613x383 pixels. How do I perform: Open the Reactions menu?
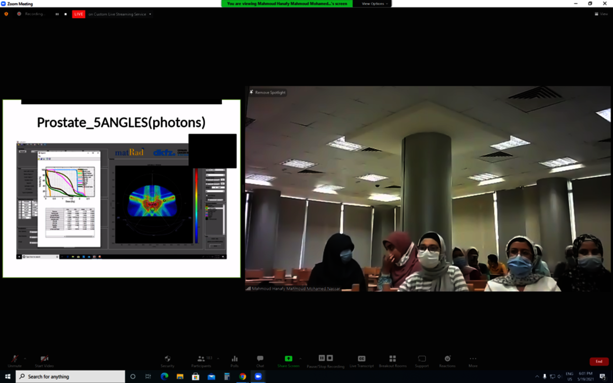click(447, 360)
